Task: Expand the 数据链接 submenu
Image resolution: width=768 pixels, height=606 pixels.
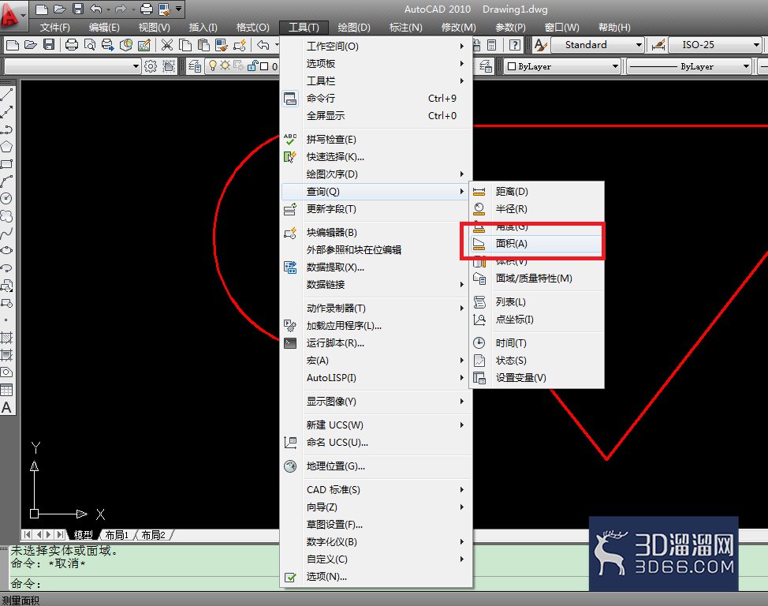Action: point(376,284)
